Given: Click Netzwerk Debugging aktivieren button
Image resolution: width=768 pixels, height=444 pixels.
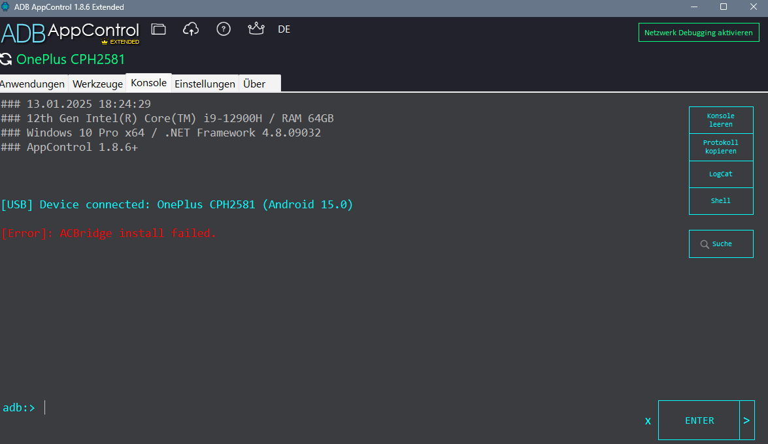Looking at the screenshot, I should tap(699, 32).
